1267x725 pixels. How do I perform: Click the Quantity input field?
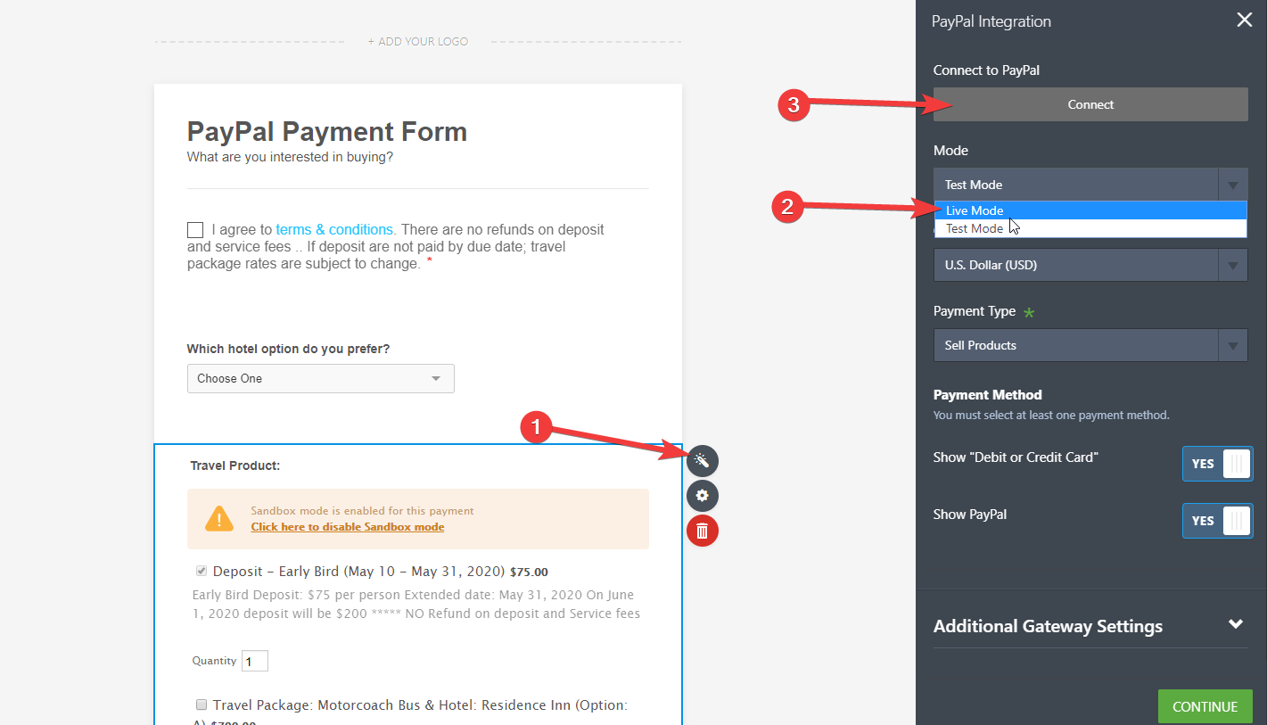click(254, 661)
